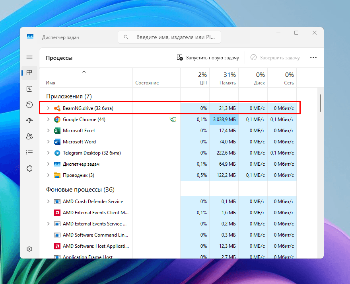Sort processes by the Состояние column
The width and height of the screenshot is (350, 284).
pyautogui.click(x=156, y=78)
